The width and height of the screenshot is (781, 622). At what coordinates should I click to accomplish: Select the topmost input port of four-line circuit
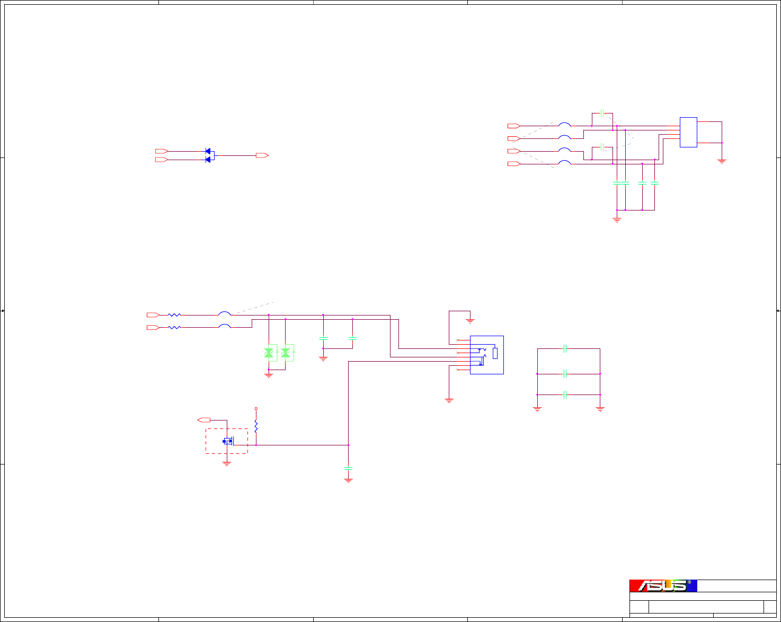click(514, 126)
